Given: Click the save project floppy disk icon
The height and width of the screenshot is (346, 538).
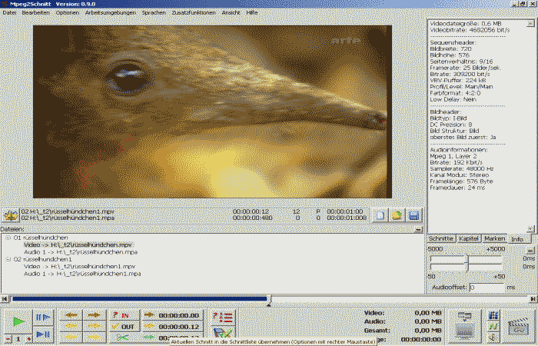Looking at the screenshot, I should (x=413, y=216).
